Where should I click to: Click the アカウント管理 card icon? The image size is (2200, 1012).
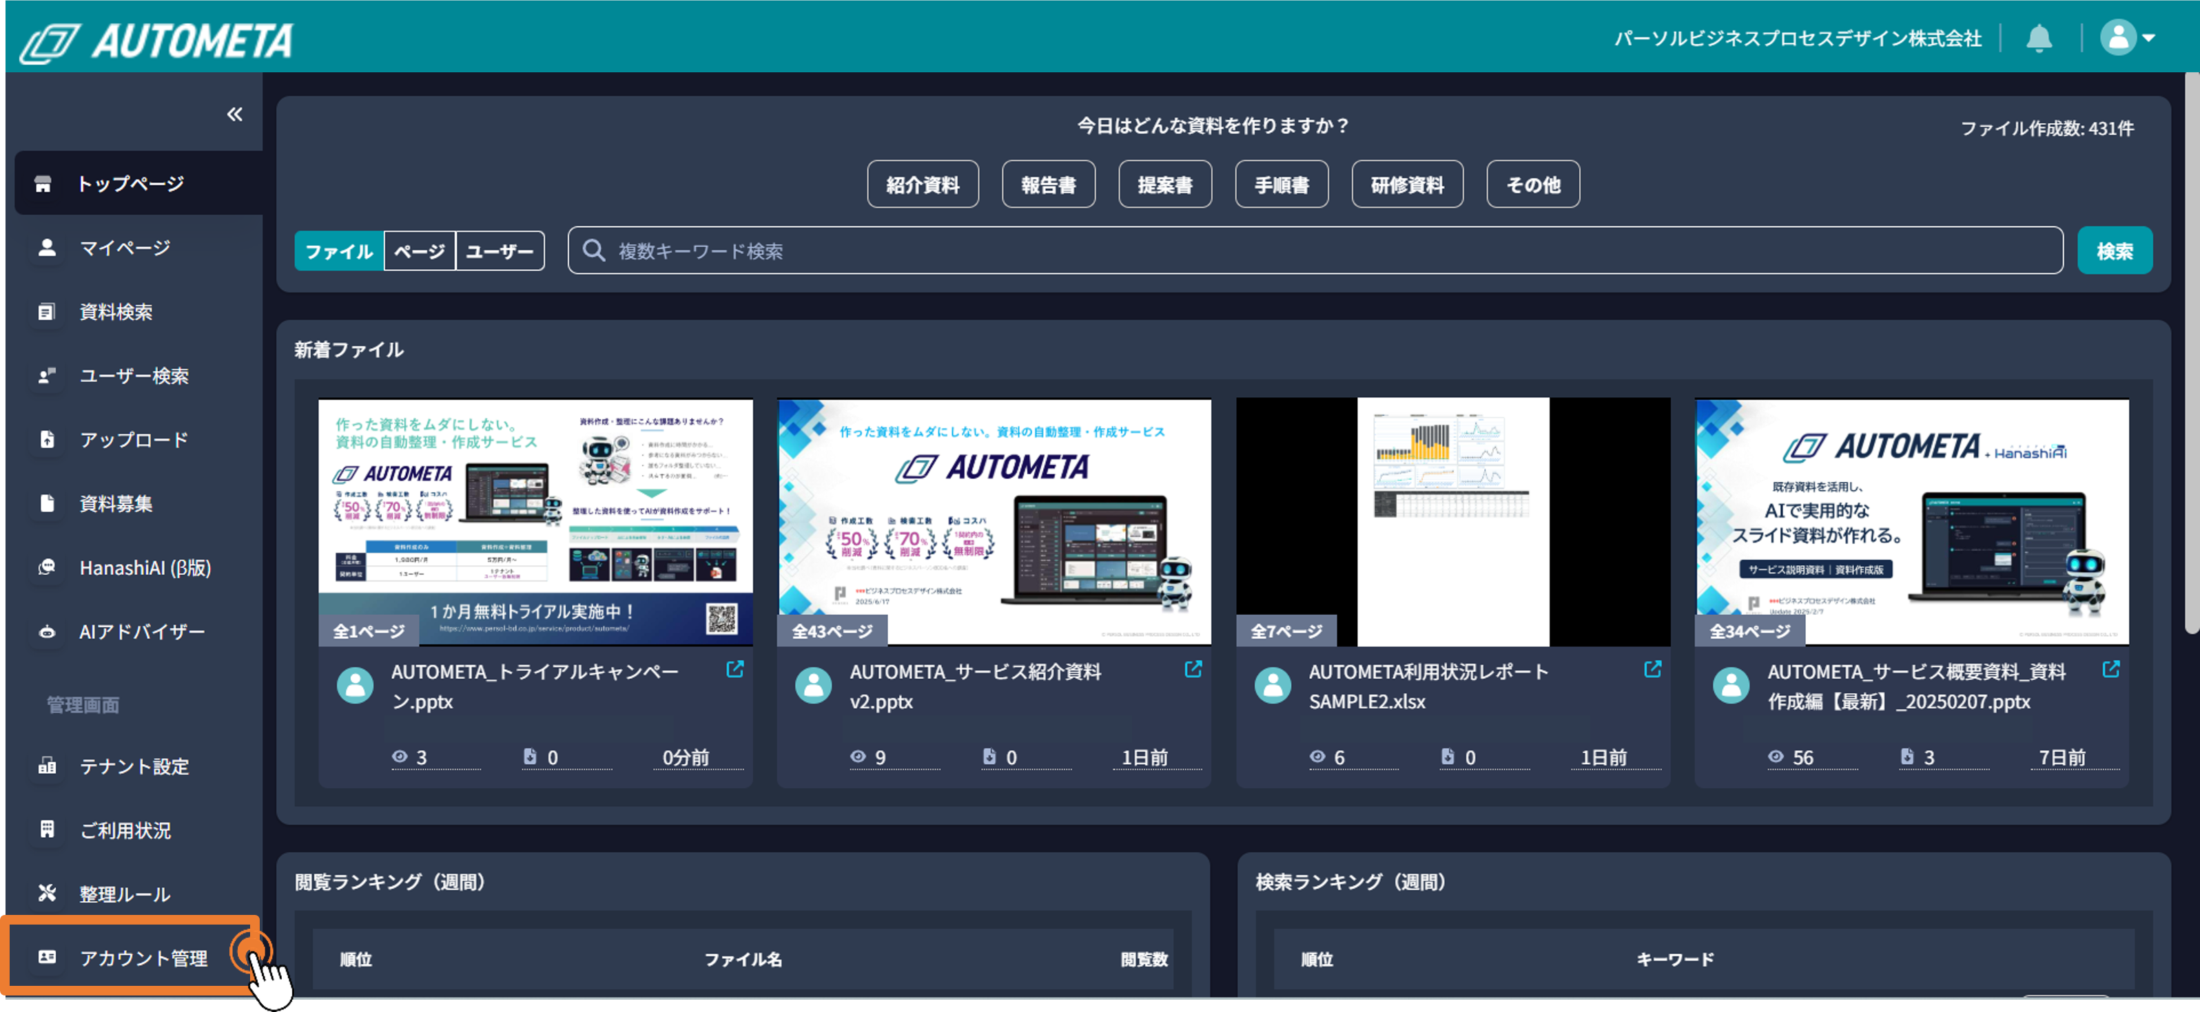pos(47,958)
